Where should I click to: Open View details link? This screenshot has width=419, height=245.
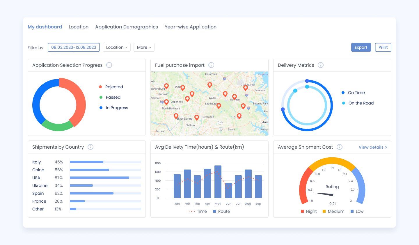pyautogui.click(x=373, y=147)
